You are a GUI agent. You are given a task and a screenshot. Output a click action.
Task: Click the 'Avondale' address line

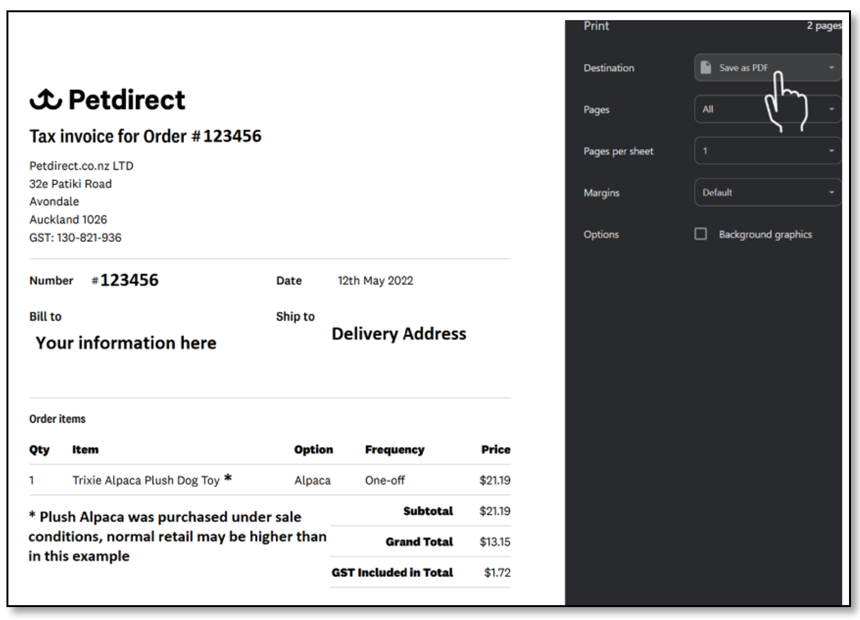tap(54, 201)
